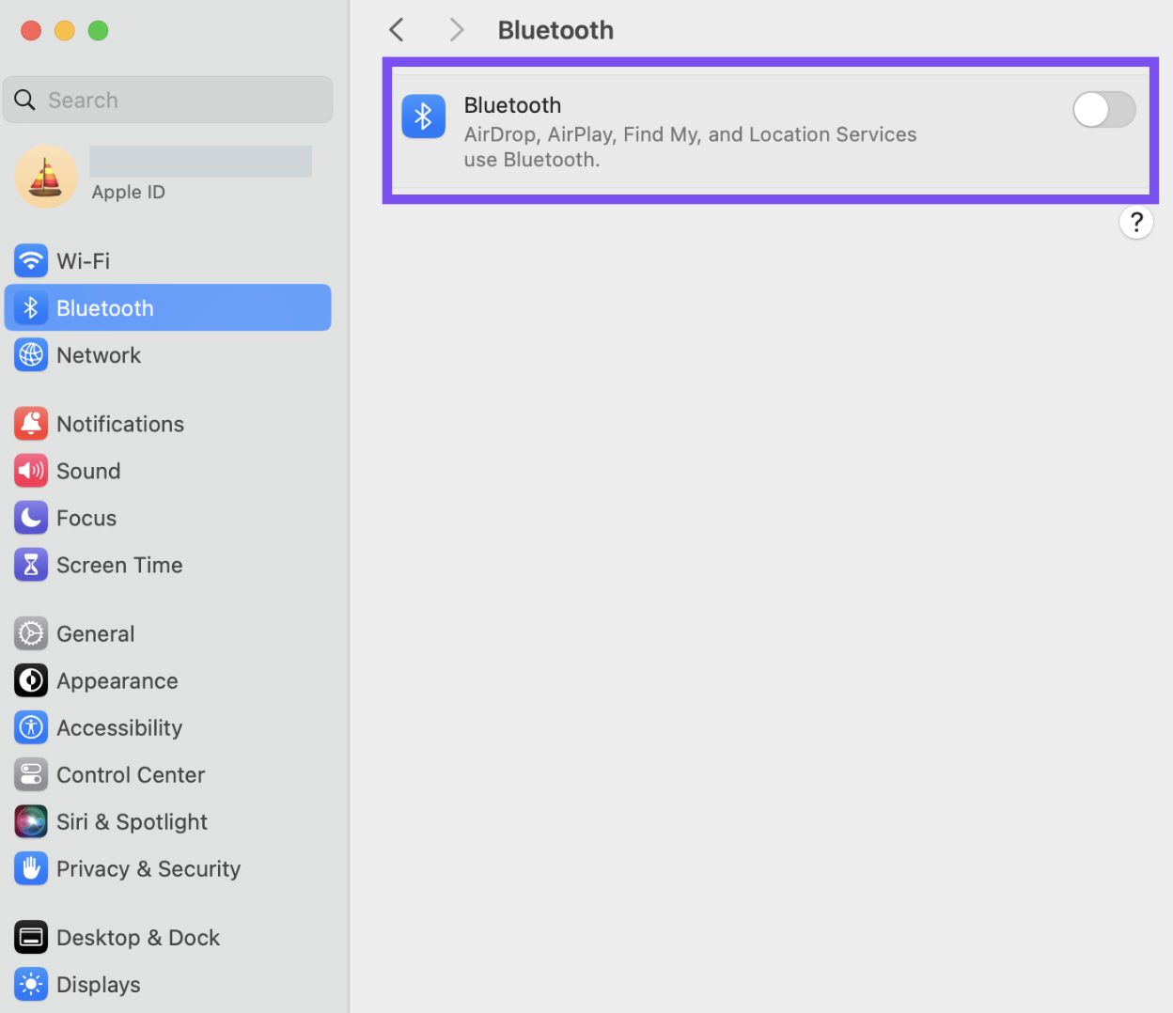The height and width of the screenshot is (1013, 1173).
Task: Click the blue Bluetooth icon in the main pane
Action: (424, 117)
